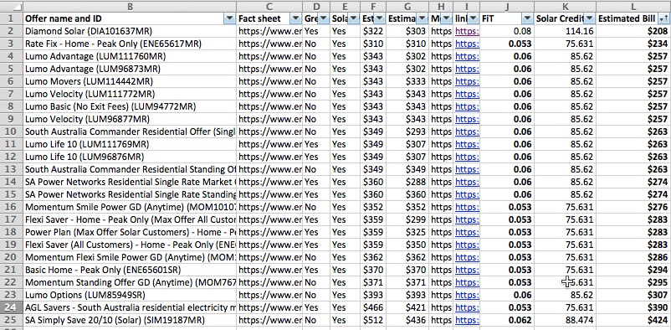Select row 13 header
671x330 pixels.
(x=12, y=169)
